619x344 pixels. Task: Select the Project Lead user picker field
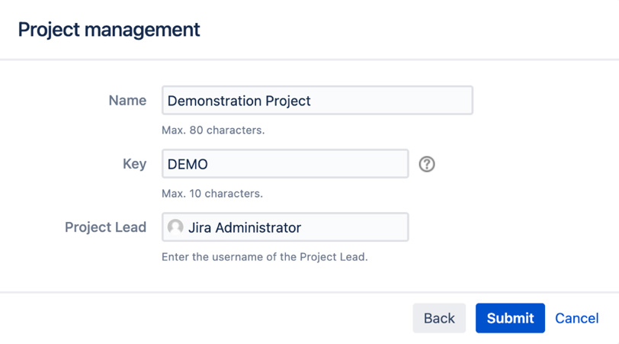pos(285,227)
